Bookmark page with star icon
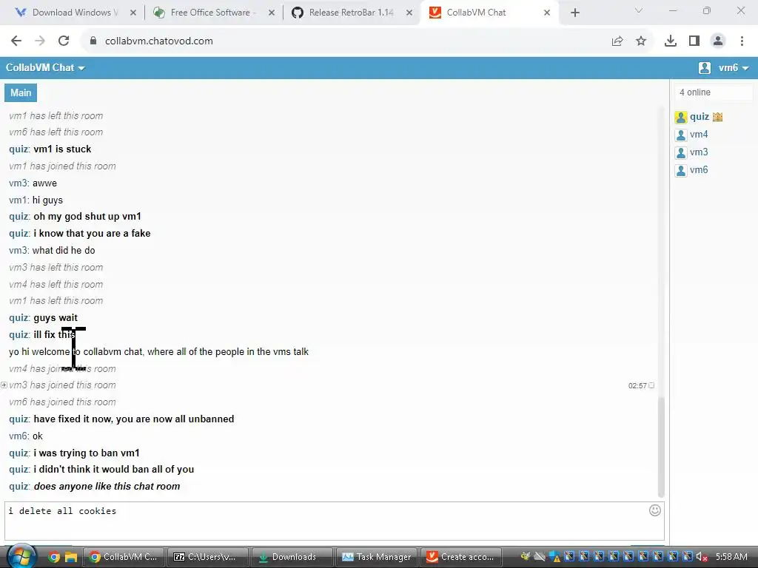This screenshot has height=568, width=758. pos(641,41)
